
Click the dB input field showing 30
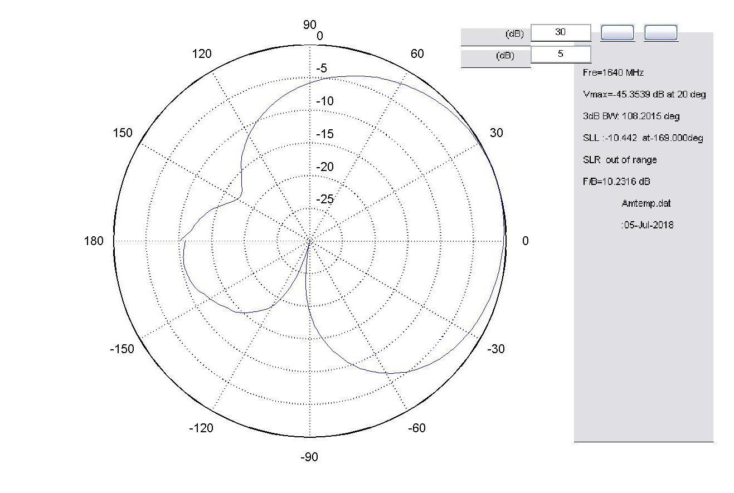561,33
